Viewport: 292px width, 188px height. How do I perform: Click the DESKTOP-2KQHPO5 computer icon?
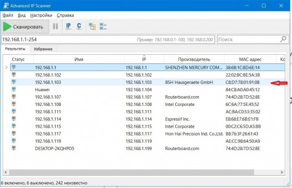click(14, 148)
